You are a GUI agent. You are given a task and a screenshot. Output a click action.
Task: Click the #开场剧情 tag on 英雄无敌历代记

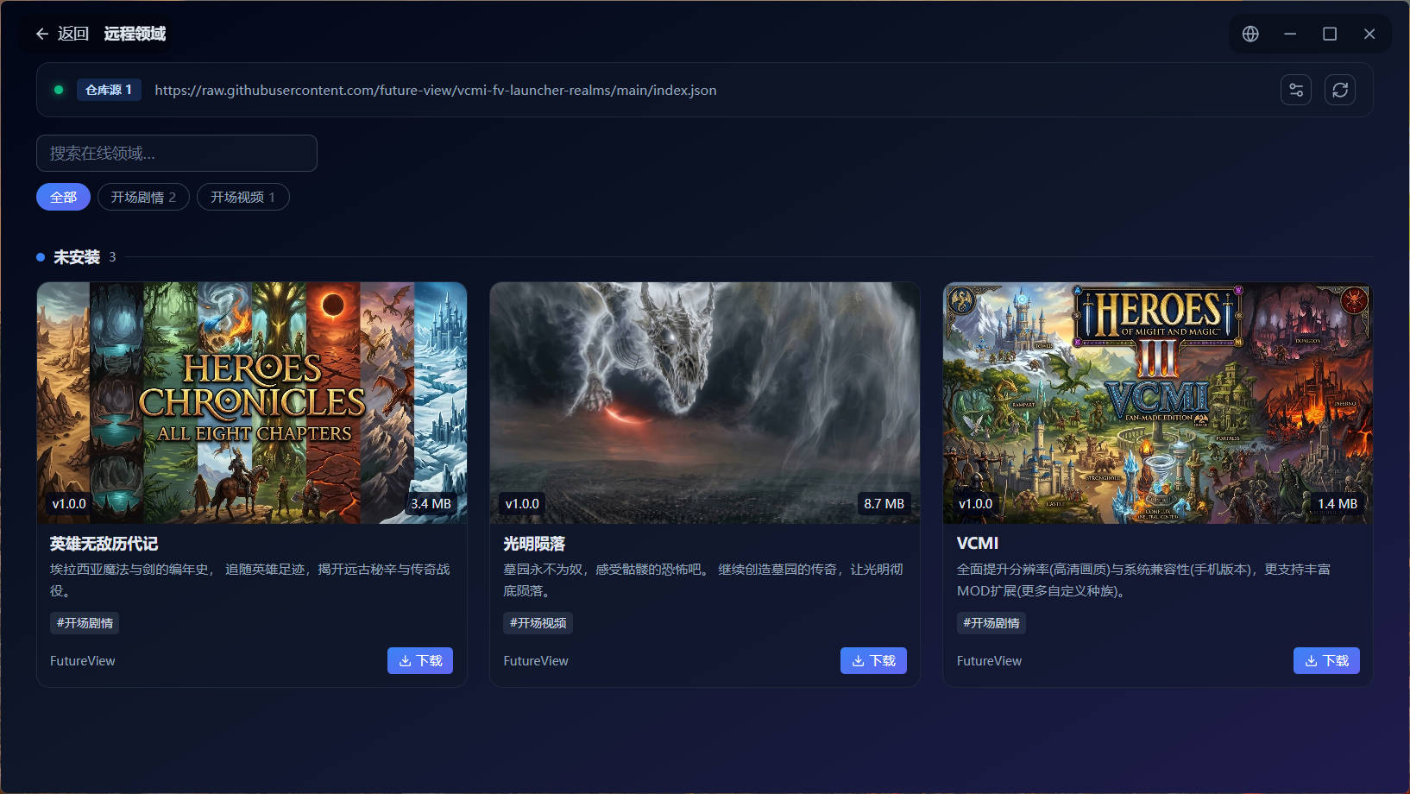[85, 623]
